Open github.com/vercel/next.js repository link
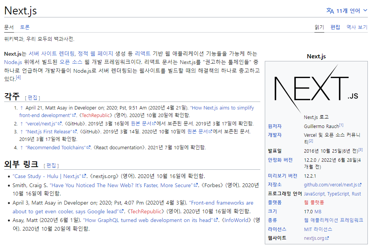 [x=333, y=185]
